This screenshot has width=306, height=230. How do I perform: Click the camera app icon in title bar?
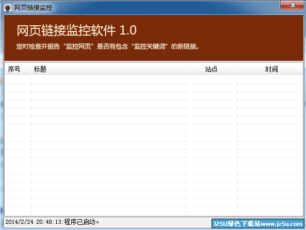(x=8, y=8)
